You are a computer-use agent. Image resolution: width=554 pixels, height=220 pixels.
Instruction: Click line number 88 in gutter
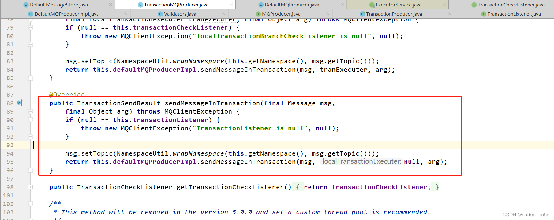click(x=10, y=103)
